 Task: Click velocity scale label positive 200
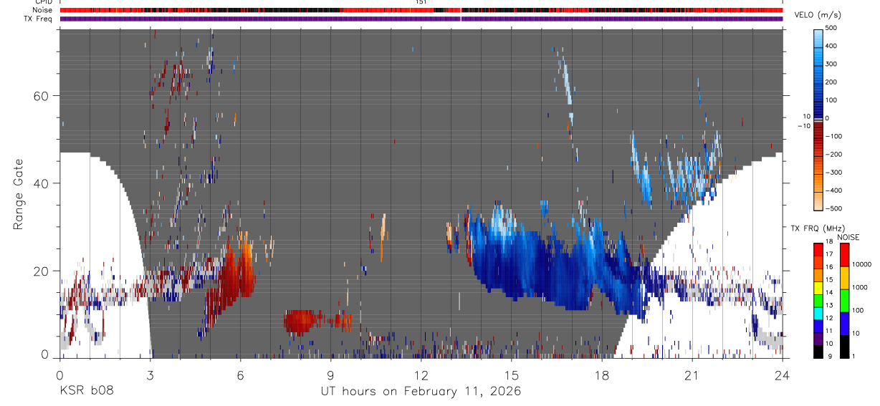point(831,82)
